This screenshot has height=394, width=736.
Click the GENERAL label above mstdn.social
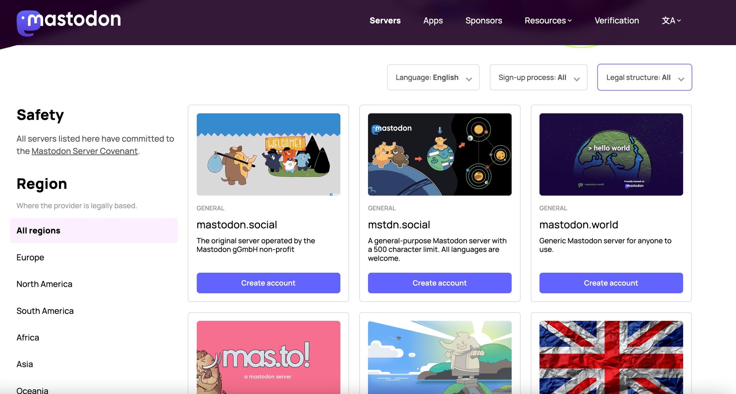382,208
